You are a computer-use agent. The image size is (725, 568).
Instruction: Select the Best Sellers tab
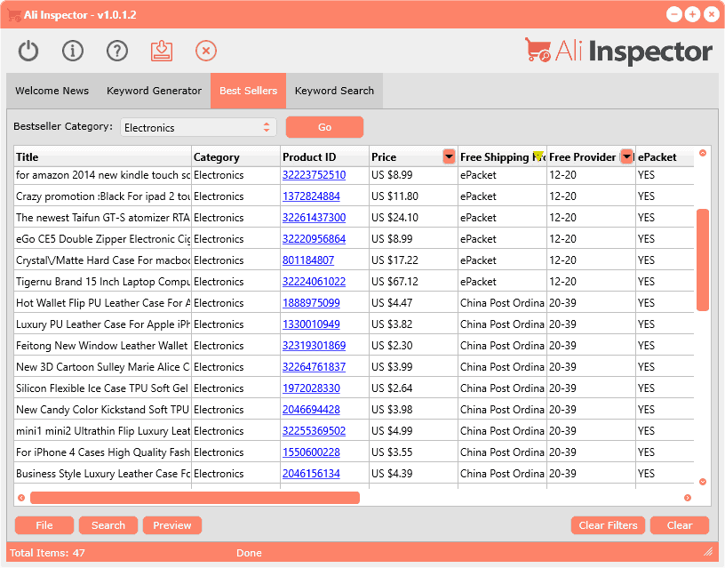(x=248, y=91)
